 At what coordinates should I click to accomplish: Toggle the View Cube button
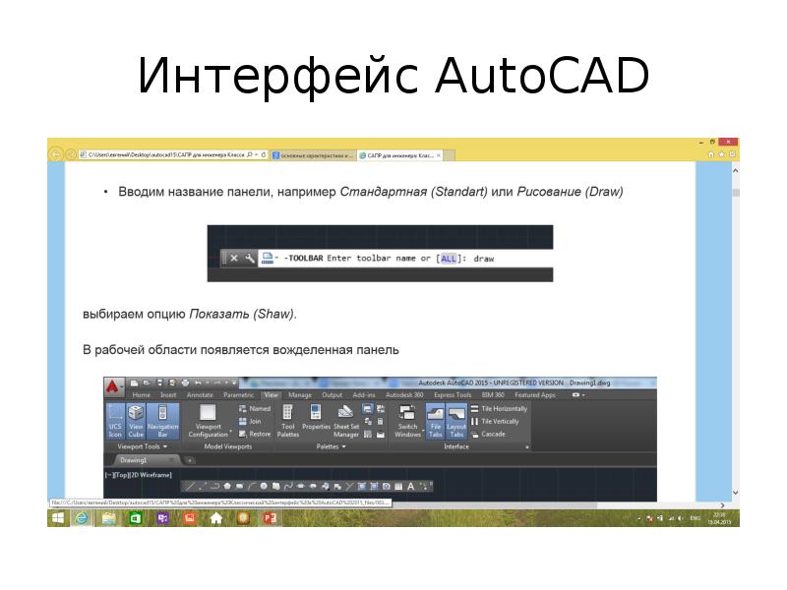(136, 421)
